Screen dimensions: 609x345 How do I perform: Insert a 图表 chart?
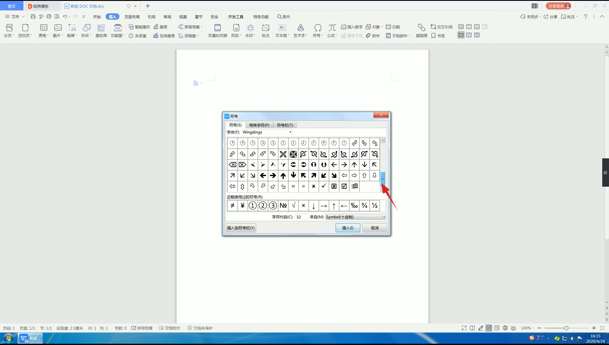(161, 27)
